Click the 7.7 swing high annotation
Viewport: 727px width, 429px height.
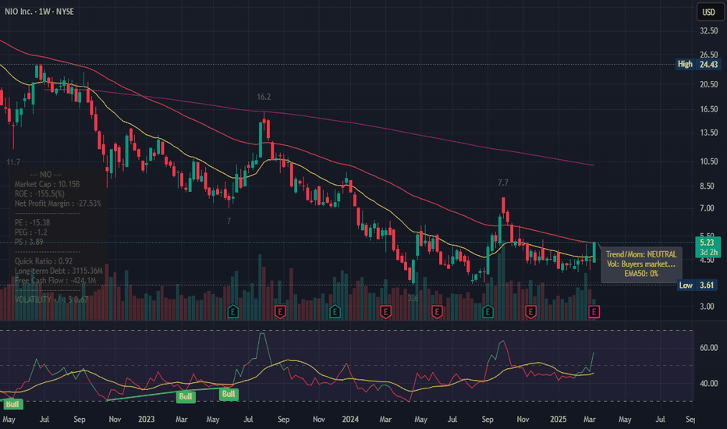(x=503, y=183)
